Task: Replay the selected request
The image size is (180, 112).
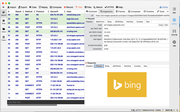Action: click(43, 7)
